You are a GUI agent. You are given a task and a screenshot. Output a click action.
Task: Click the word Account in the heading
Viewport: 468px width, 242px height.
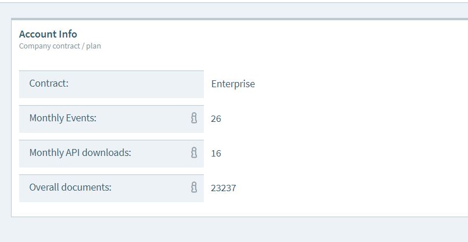[38, 34]
